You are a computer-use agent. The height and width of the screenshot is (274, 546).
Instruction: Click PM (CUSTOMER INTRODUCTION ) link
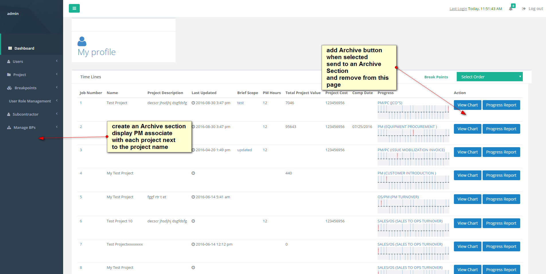(x=407, y=173)
